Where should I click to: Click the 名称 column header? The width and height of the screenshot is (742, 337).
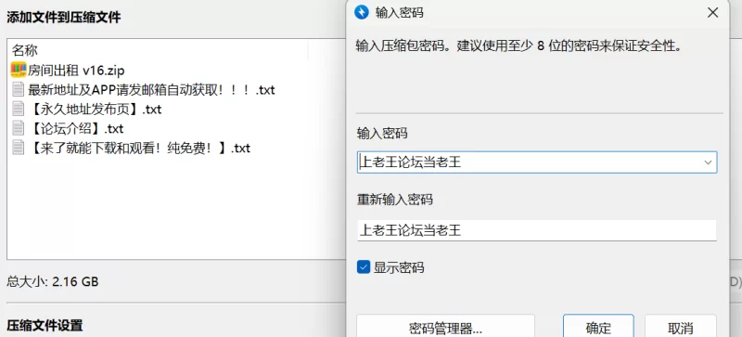click(25, 50)
